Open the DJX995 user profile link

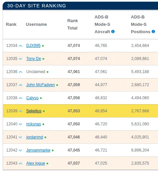33,46
